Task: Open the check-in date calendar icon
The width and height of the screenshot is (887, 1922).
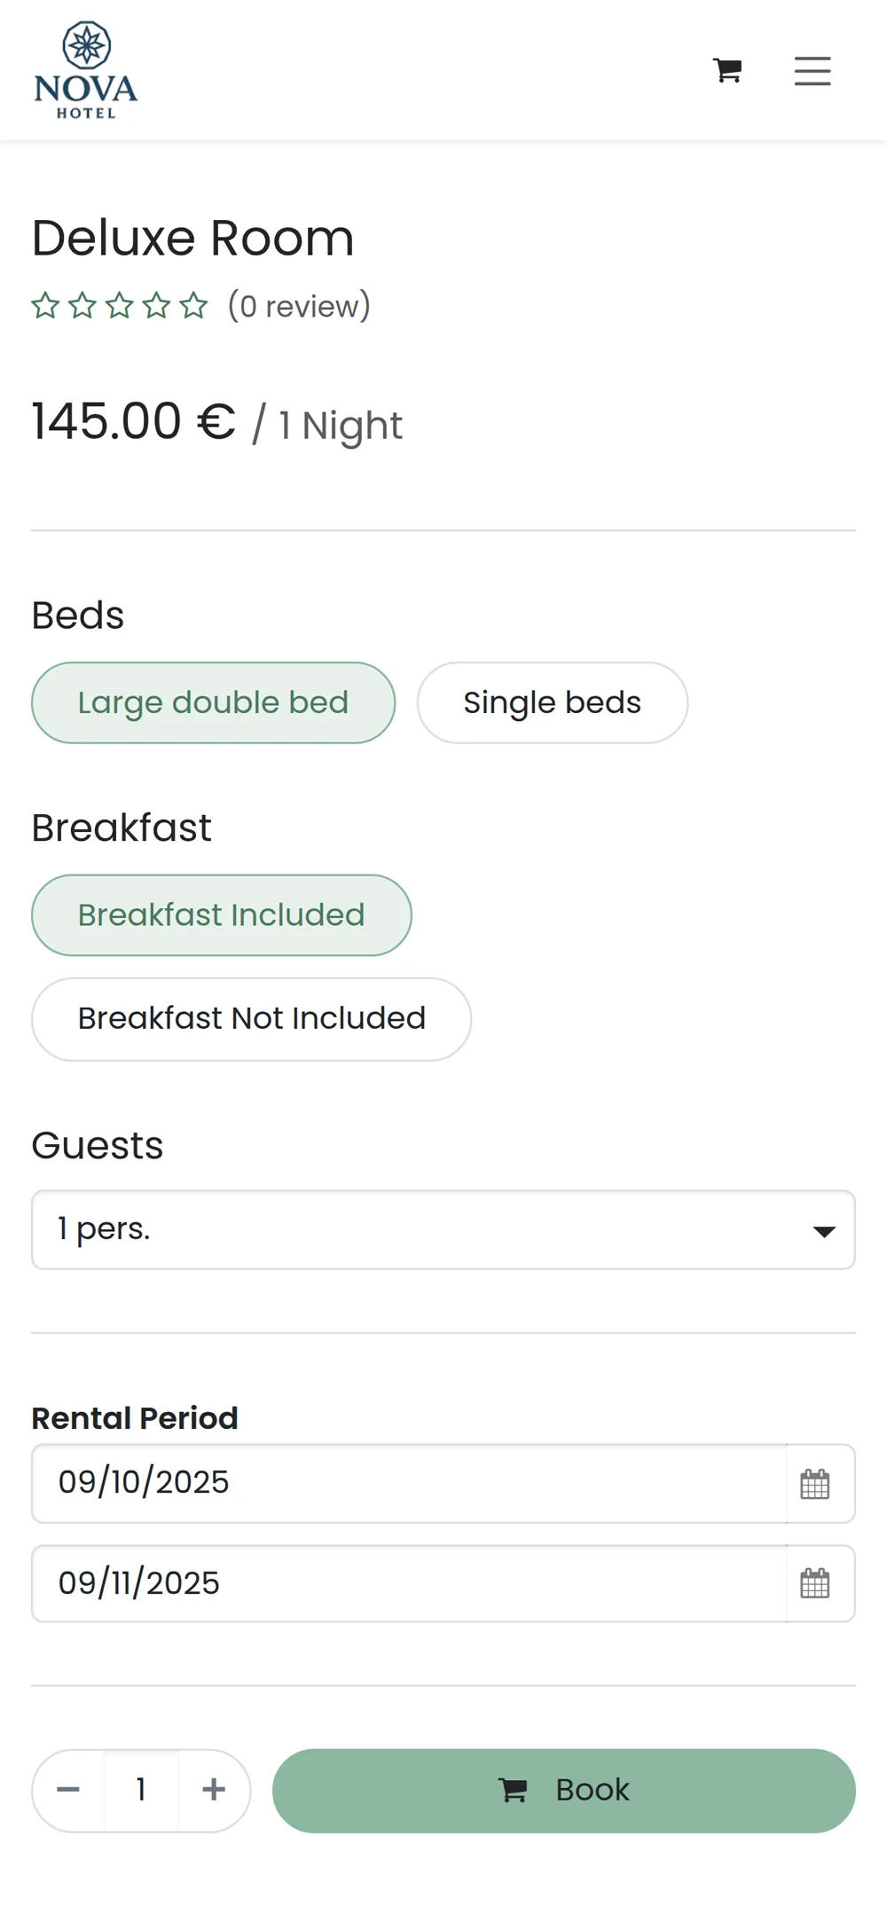Action: pos(815,1484)
